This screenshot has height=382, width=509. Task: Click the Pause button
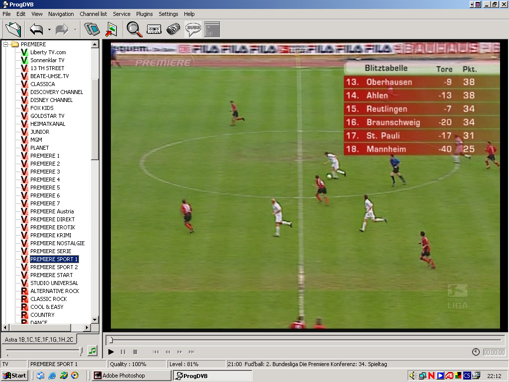click(123, 352)
